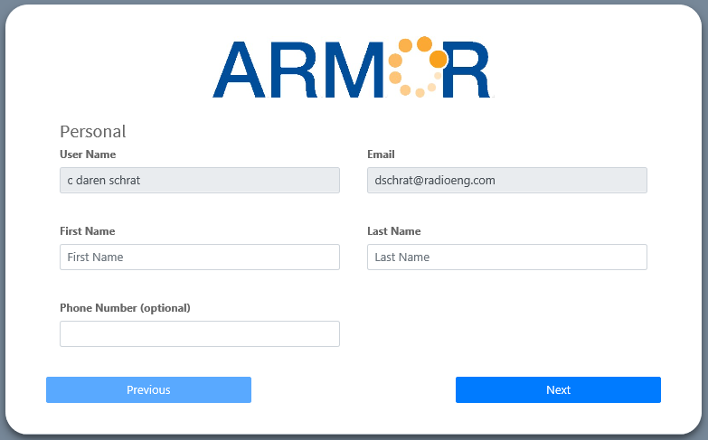
Task: Click the Personal section heading
Action: pyautogui.click(x=92, y=132)
